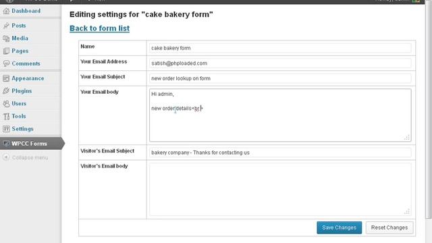Click the Plugins plug icon
The width and height of the screenshot is (432, 243).
[x=6, y=91]
